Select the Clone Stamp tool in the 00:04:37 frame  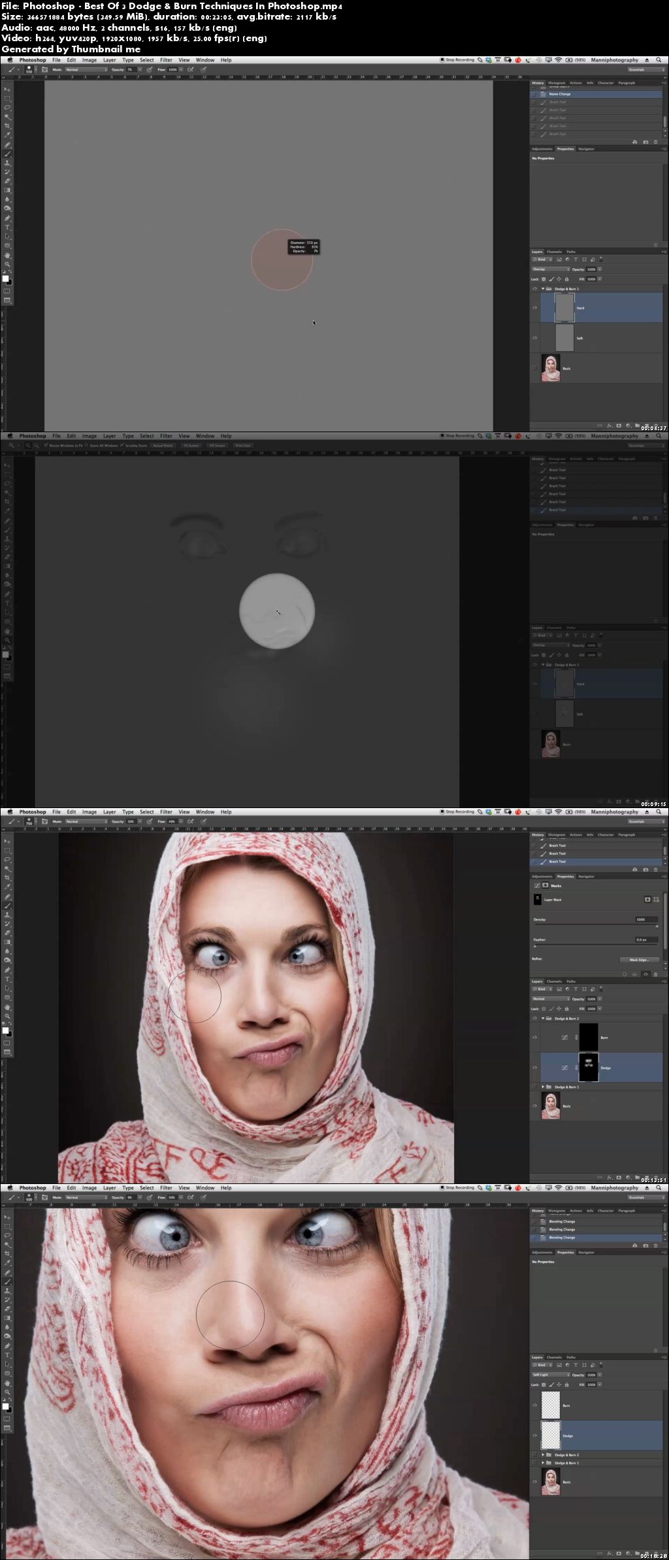click(x=7, y=162)
